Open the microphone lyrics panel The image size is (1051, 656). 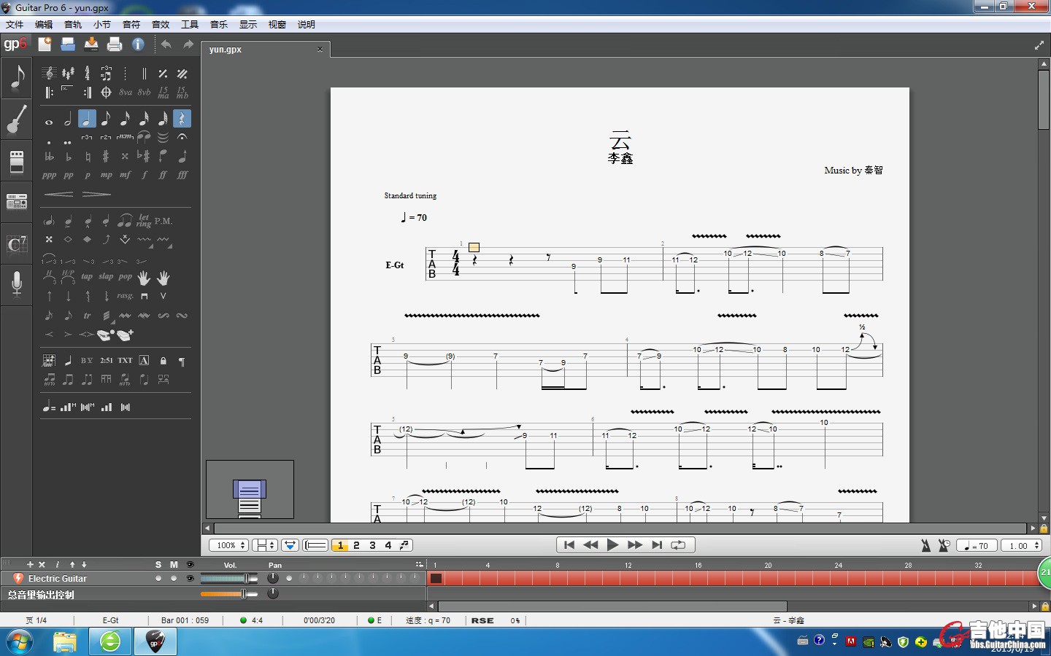[x=16, y=284]
